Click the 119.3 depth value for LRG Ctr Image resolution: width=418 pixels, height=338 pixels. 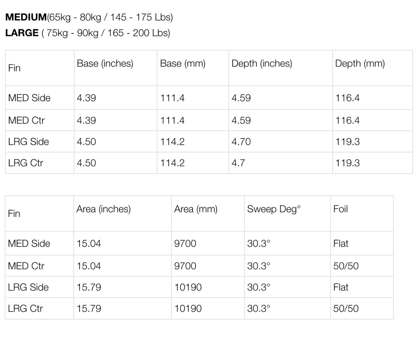347,163
